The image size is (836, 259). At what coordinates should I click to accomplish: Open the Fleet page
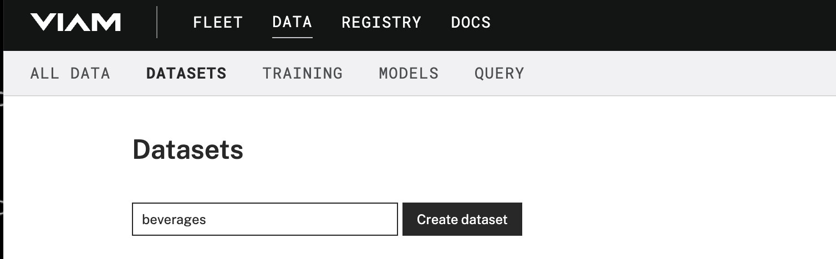click(x=218, y=22)
